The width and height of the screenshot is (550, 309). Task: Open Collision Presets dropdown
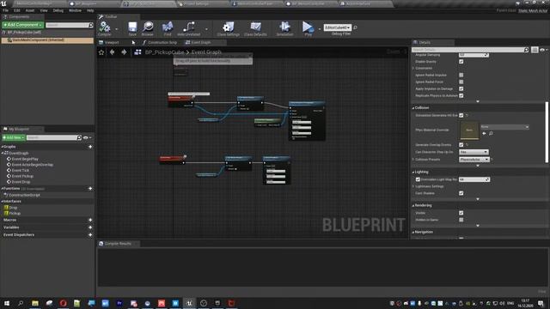tap(474, 160)
